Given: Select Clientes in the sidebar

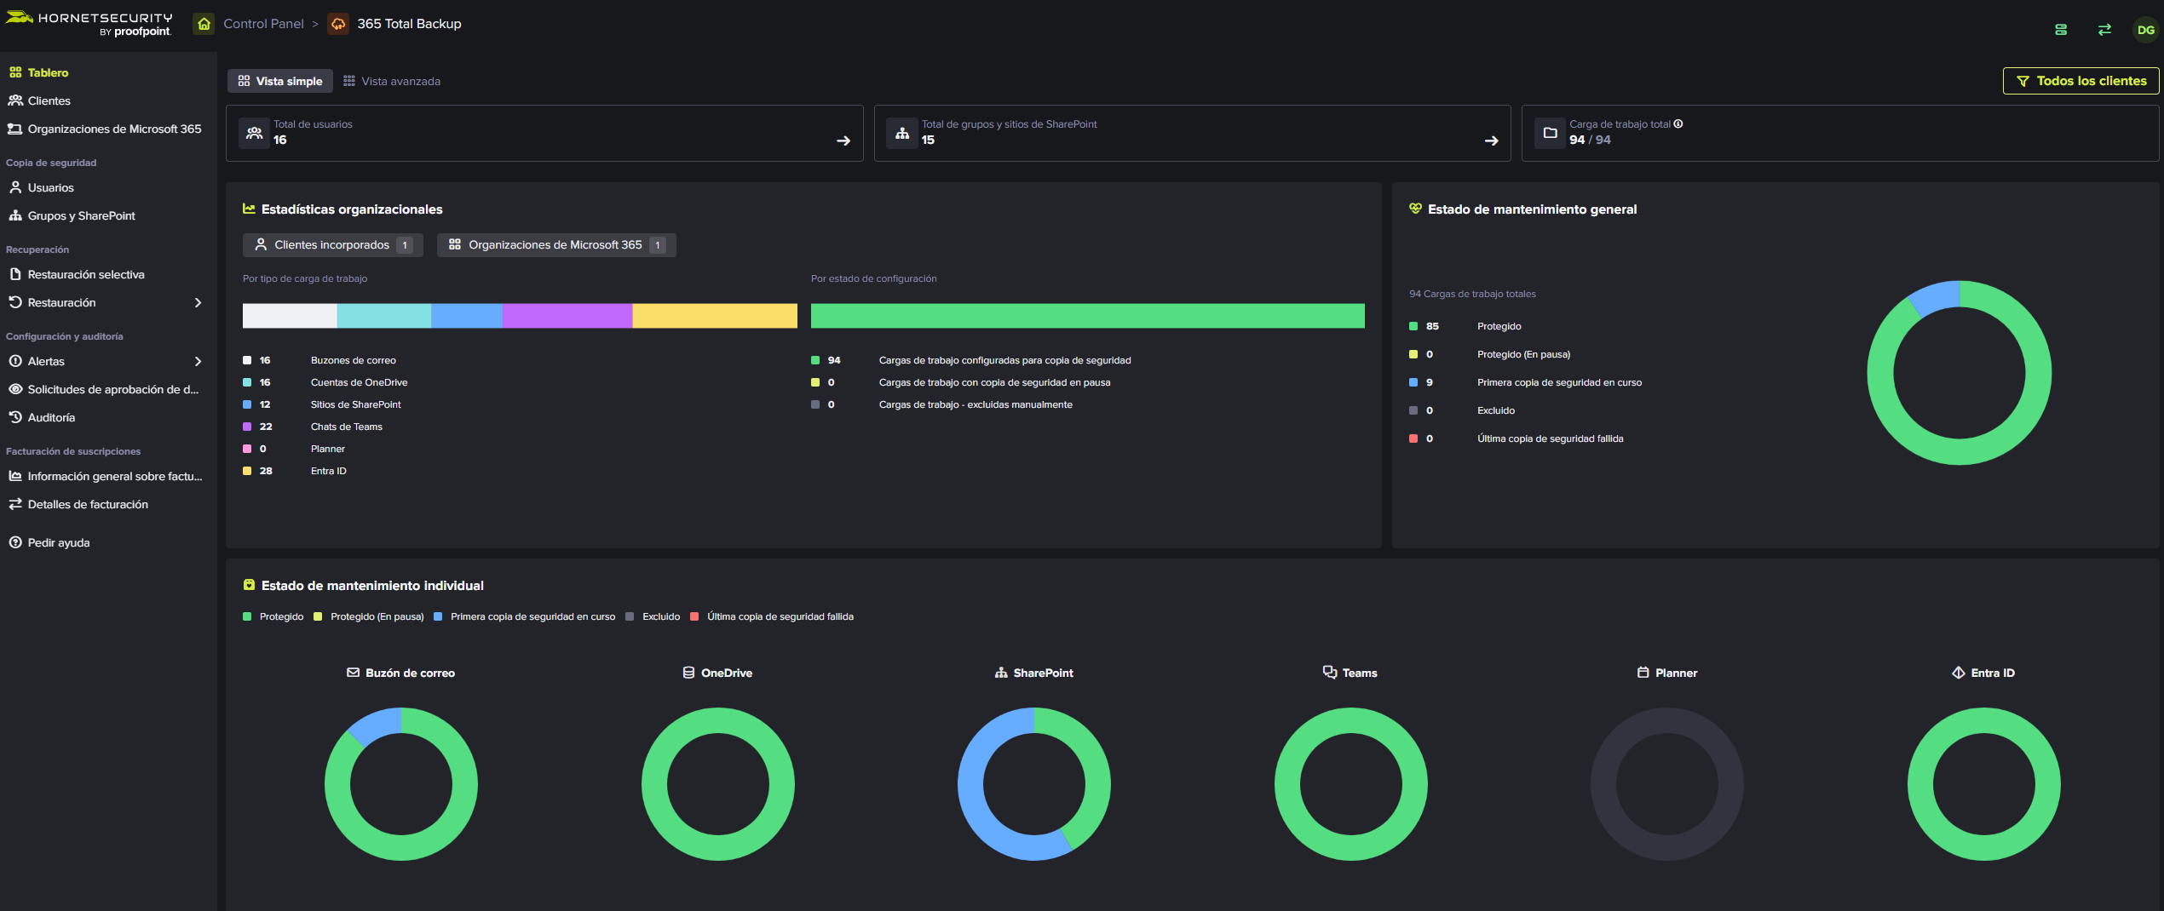Looking at the screenshot, I should [49, 100].
